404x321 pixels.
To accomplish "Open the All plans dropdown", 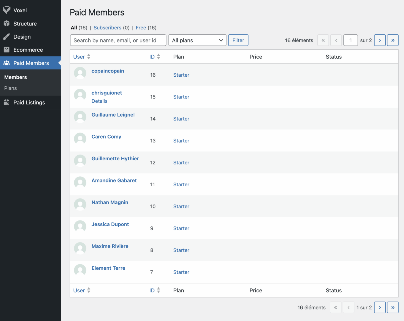I will pos(197,40).
